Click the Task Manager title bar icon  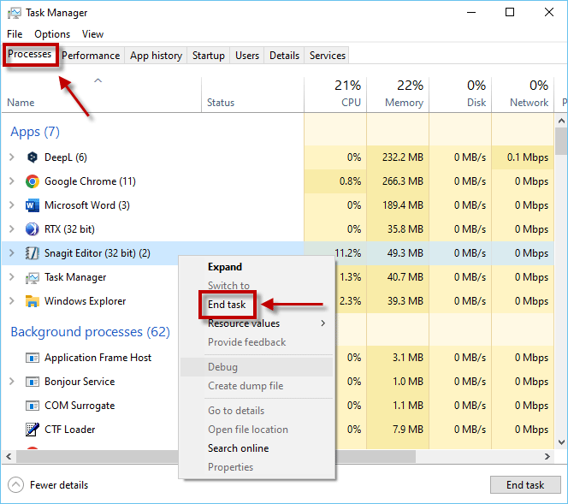pyautogui.click(x=15, y=13)
